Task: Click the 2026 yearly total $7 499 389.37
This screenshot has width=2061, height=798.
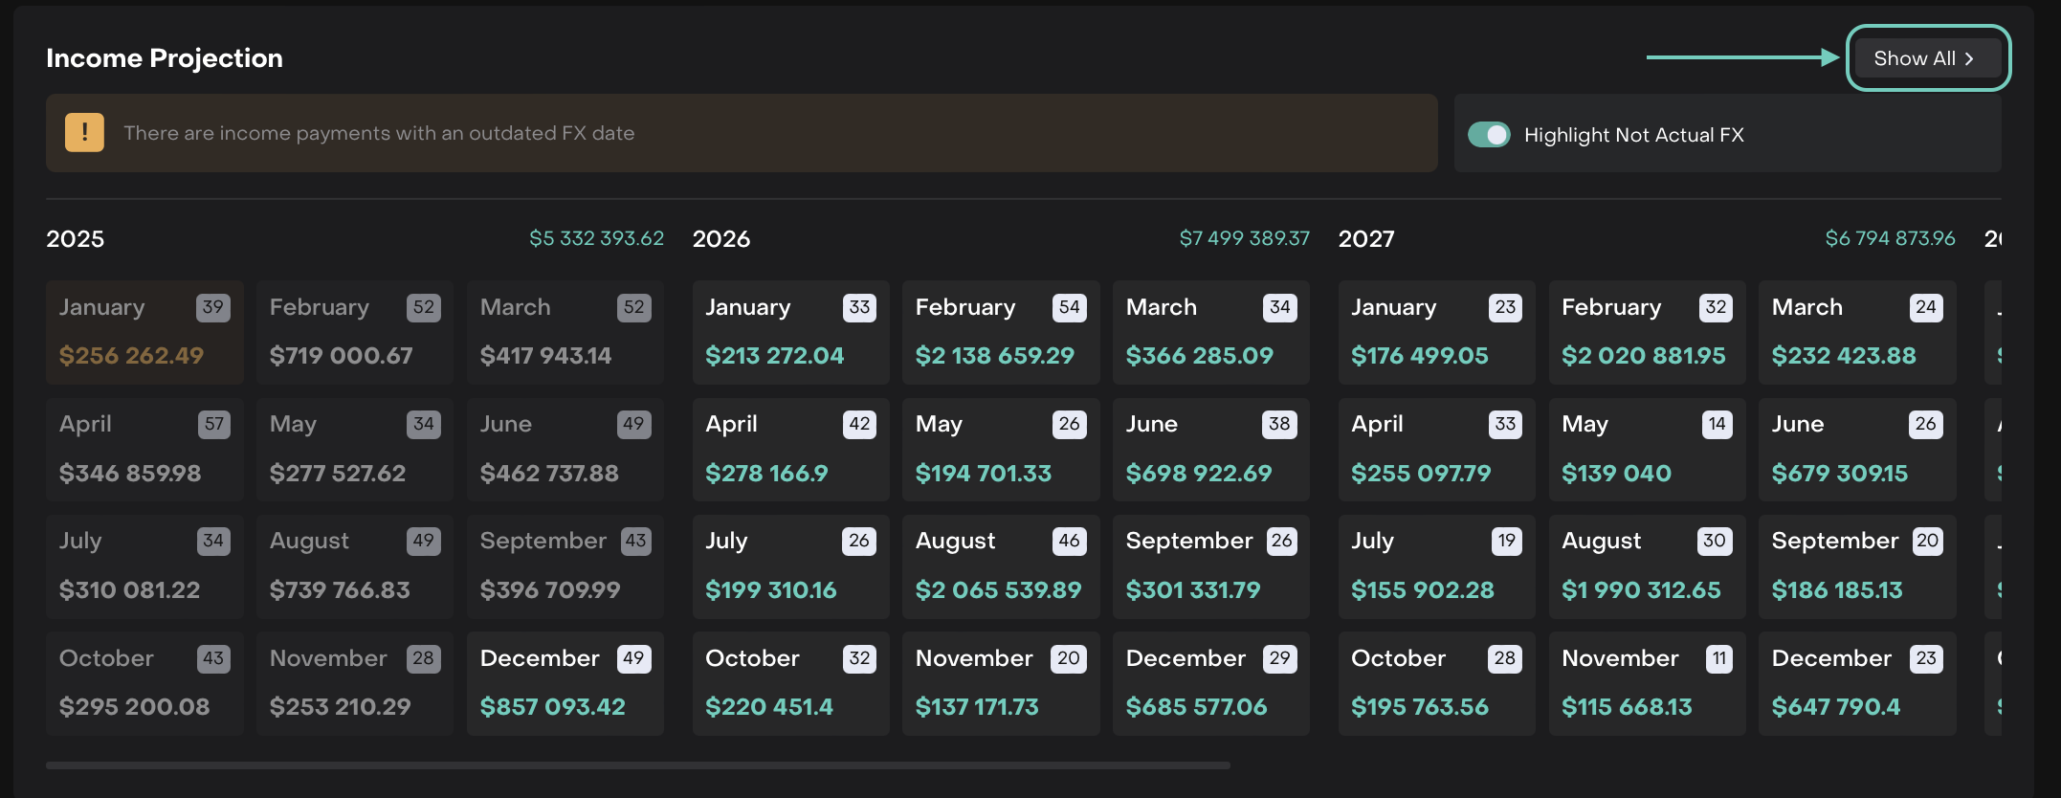Action: click(1244, 238)
